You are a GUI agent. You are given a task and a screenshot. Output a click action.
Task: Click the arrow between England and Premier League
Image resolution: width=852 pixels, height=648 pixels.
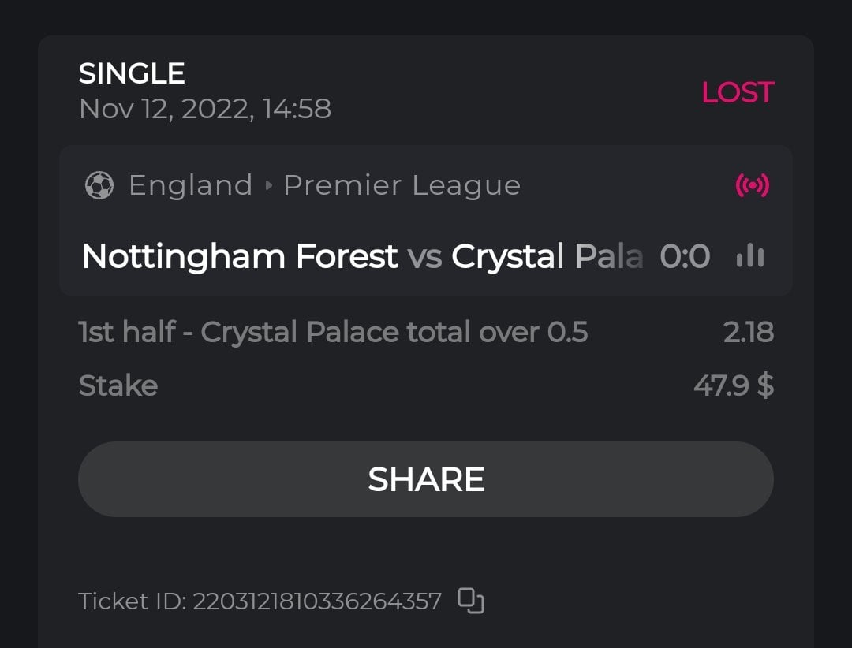[268, 186]
